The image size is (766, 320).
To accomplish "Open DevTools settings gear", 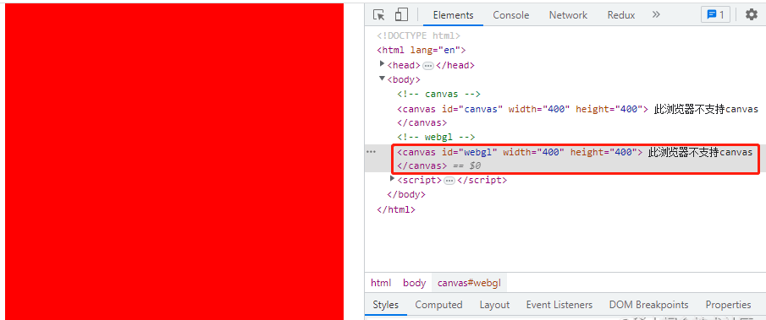I will tap(752, 14).
